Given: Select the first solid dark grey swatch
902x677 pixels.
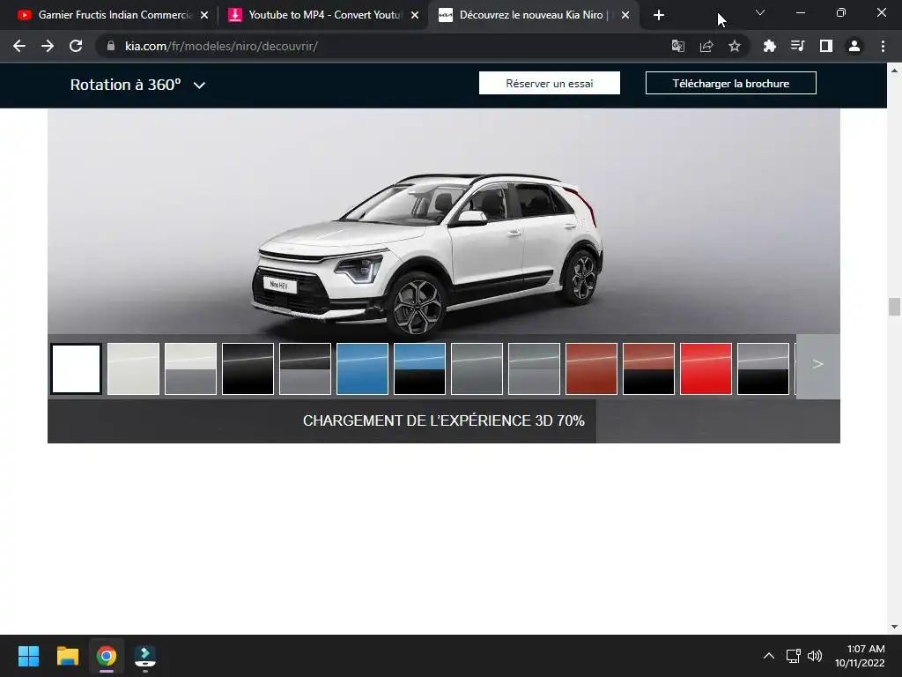Looking at the screenshot, I should [x=477, y=369].
